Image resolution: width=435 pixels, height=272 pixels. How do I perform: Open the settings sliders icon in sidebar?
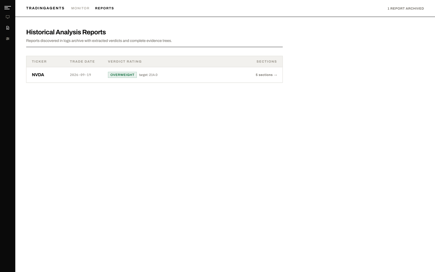[8, 39]
